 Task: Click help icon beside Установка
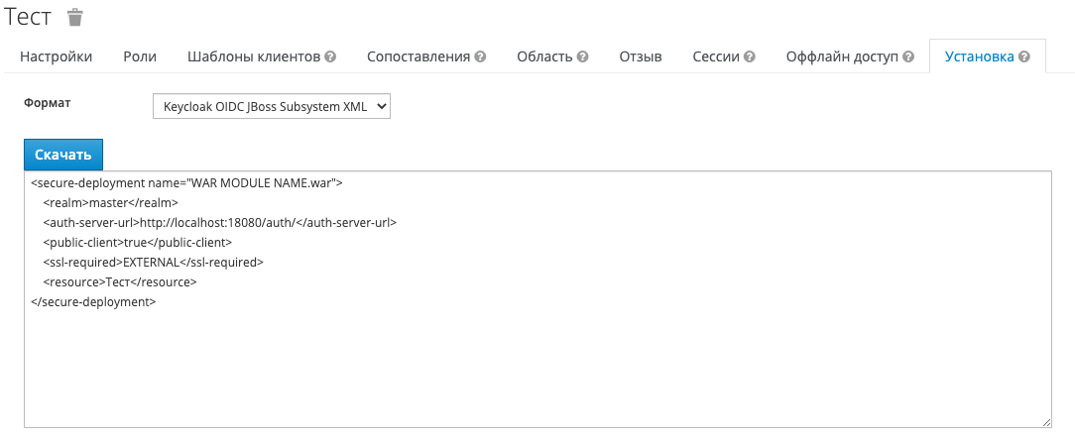(1024, 57)
